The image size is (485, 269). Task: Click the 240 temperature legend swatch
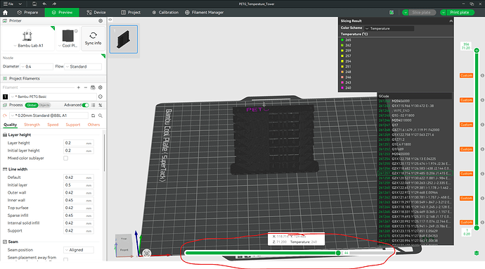[x=342, y=88]
